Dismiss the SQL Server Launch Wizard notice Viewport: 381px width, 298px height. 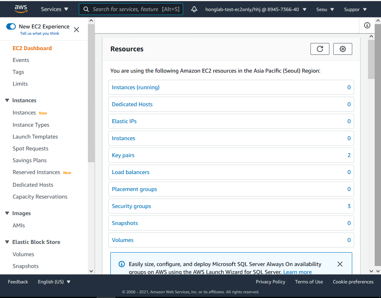340,264
